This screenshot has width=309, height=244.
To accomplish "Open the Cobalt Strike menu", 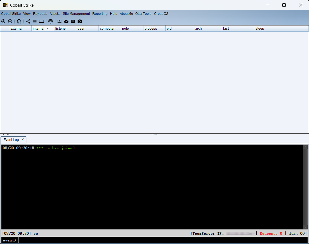I will [x=11, y=13].
